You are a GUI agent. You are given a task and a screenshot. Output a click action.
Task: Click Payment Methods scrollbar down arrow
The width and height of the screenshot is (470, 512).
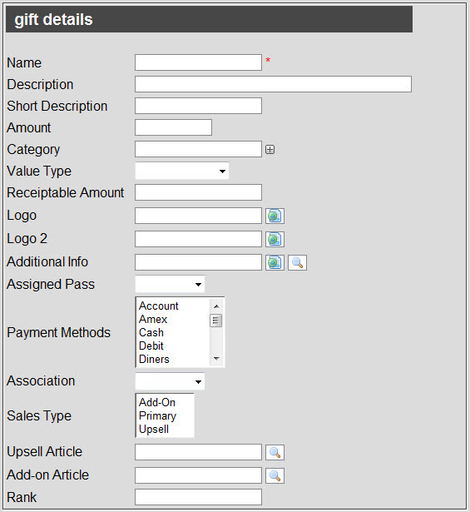click(x=216, y=359)
